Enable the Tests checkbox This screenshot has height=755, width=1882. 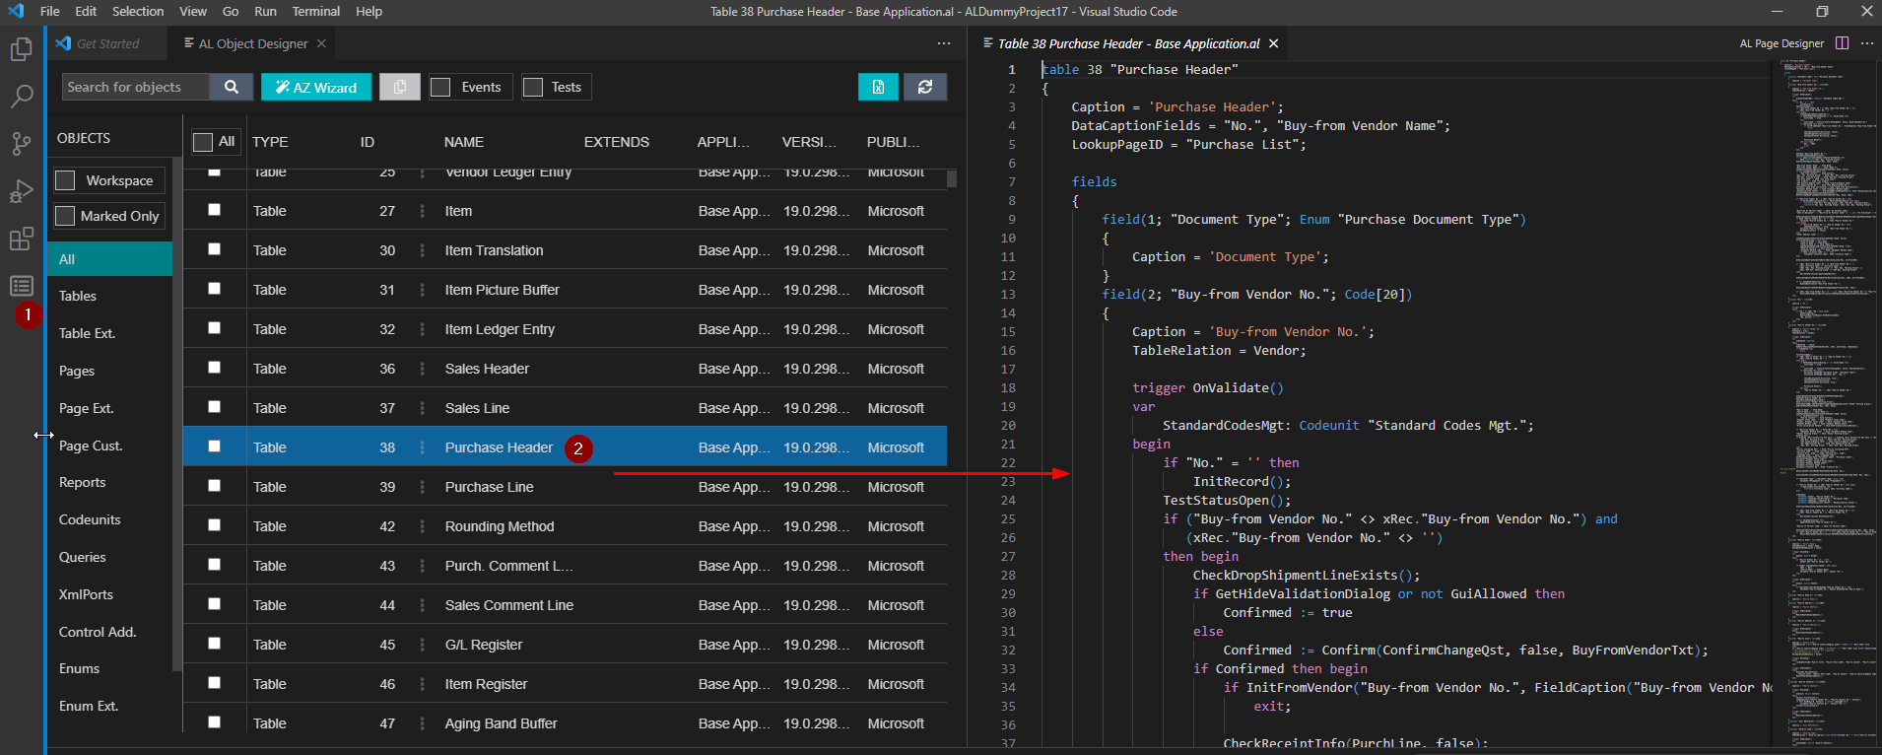point(533,87)
